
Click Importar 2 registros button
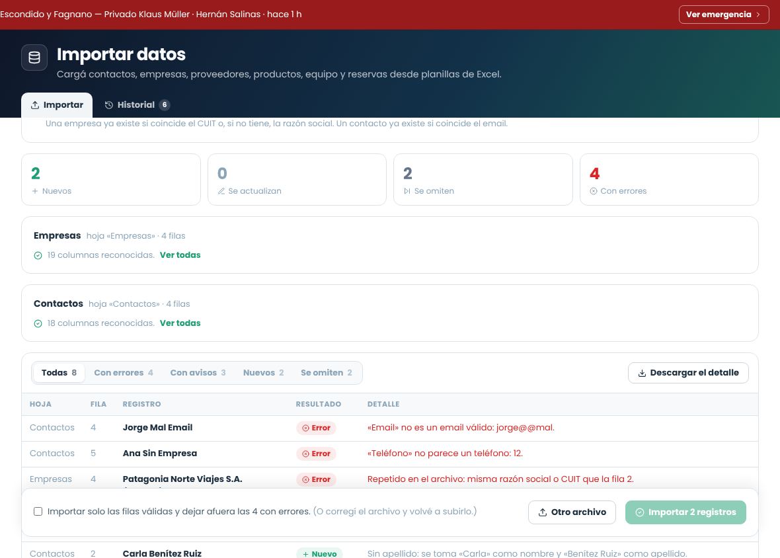coord(685,512)
